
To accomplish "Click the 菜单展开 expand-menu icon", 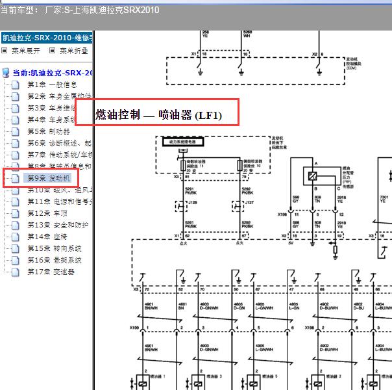I will 5,51.
